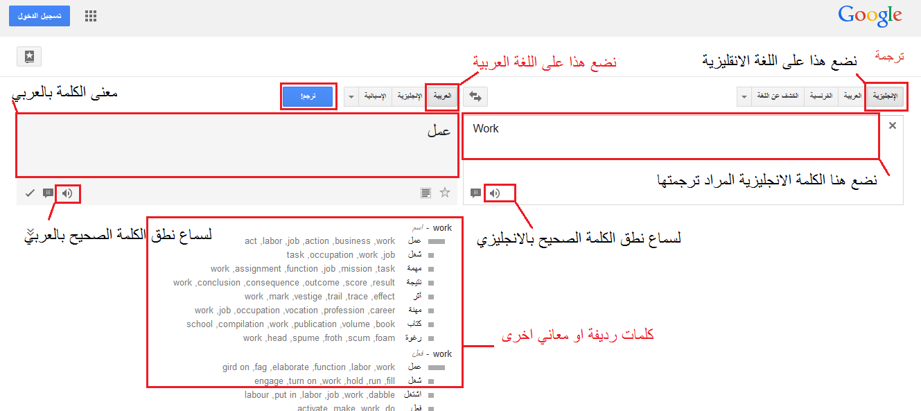The height and width of the screenshot is (411, 921).
Task: Click the word "conclusion" in the synonyms list
Action: pyautogui.click(x=218, y=283)
